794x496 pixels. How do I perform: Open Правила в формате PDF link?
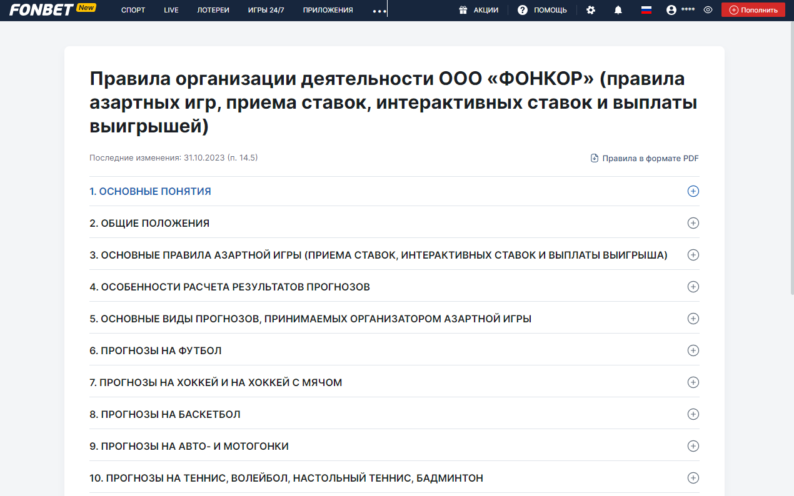pos(650,158)
